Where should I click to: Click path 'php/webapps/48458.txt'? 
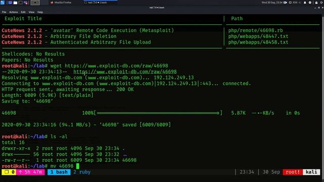pos(258,42)
